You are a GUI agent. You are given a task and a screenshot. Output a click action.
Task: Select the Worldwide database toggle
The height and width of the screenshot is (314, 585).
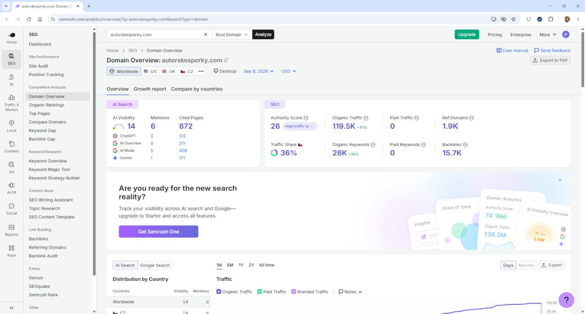pyautogui.click(x=124, y=71)
